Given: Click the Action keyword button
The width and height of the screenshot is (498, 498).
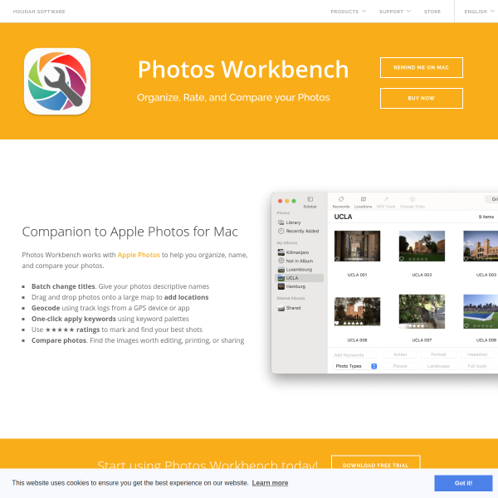Looking at the screenshot, I should pos(400,354).
